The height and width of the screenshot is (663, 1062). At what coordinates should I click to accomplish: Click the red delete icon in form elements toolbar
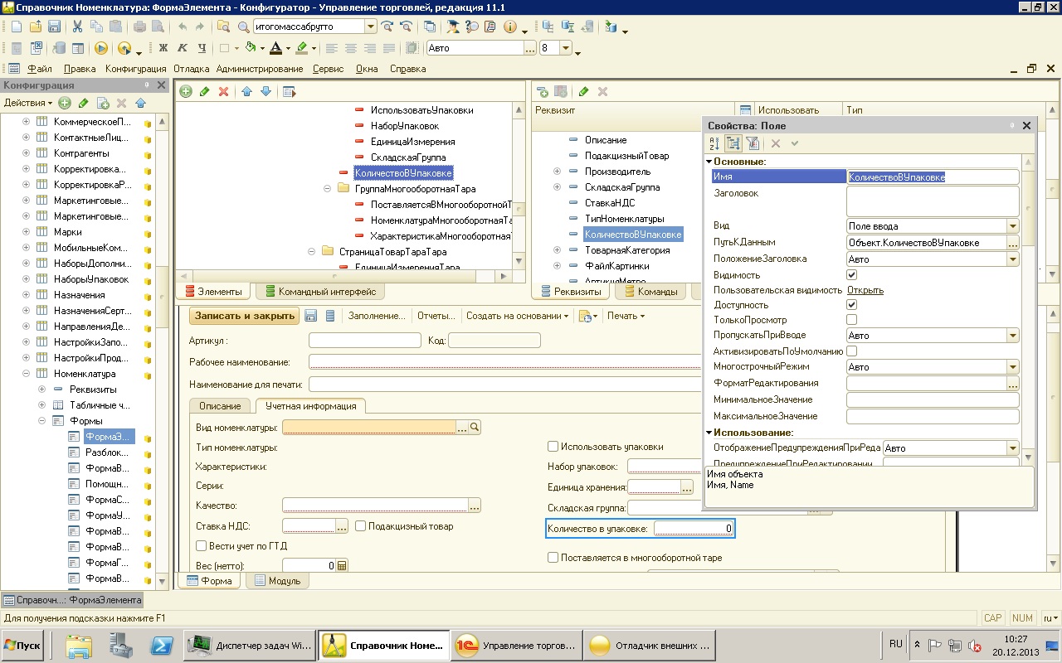point(223,91)
